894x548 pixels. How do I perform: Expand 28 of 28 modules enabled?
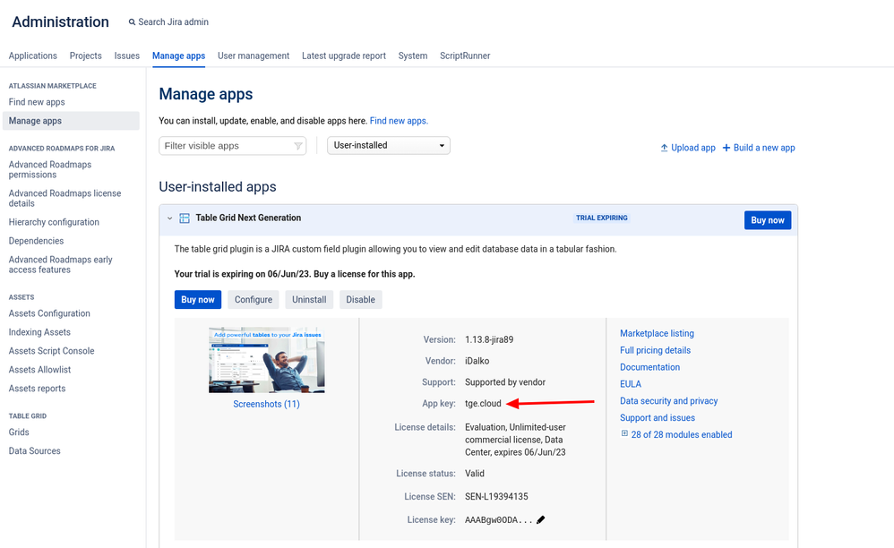[x=682, y=434]
